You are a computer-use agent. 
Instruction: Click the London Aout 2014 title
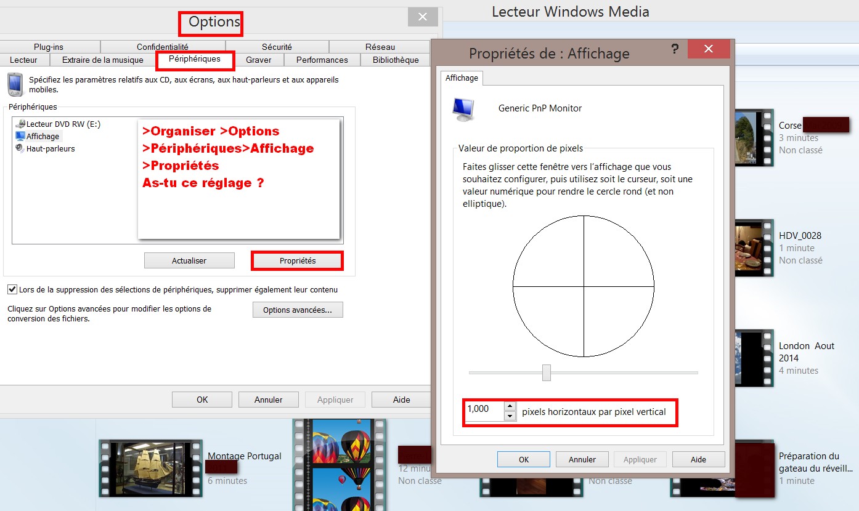(x=807, y=352)
